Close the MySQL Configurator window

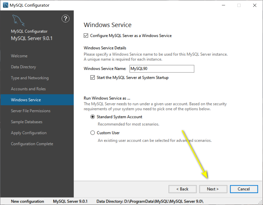pos(255,5)
